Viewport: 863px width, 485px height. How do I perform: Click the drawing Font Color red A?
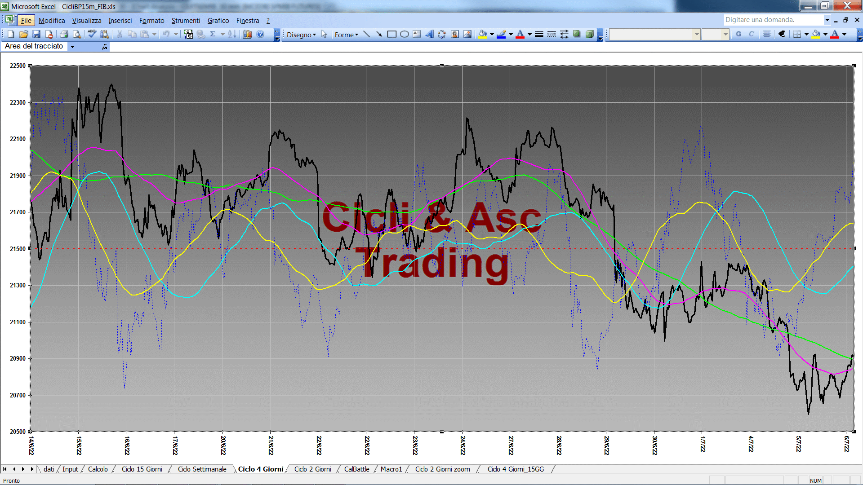pyautogui.click(x=520, y=35)
